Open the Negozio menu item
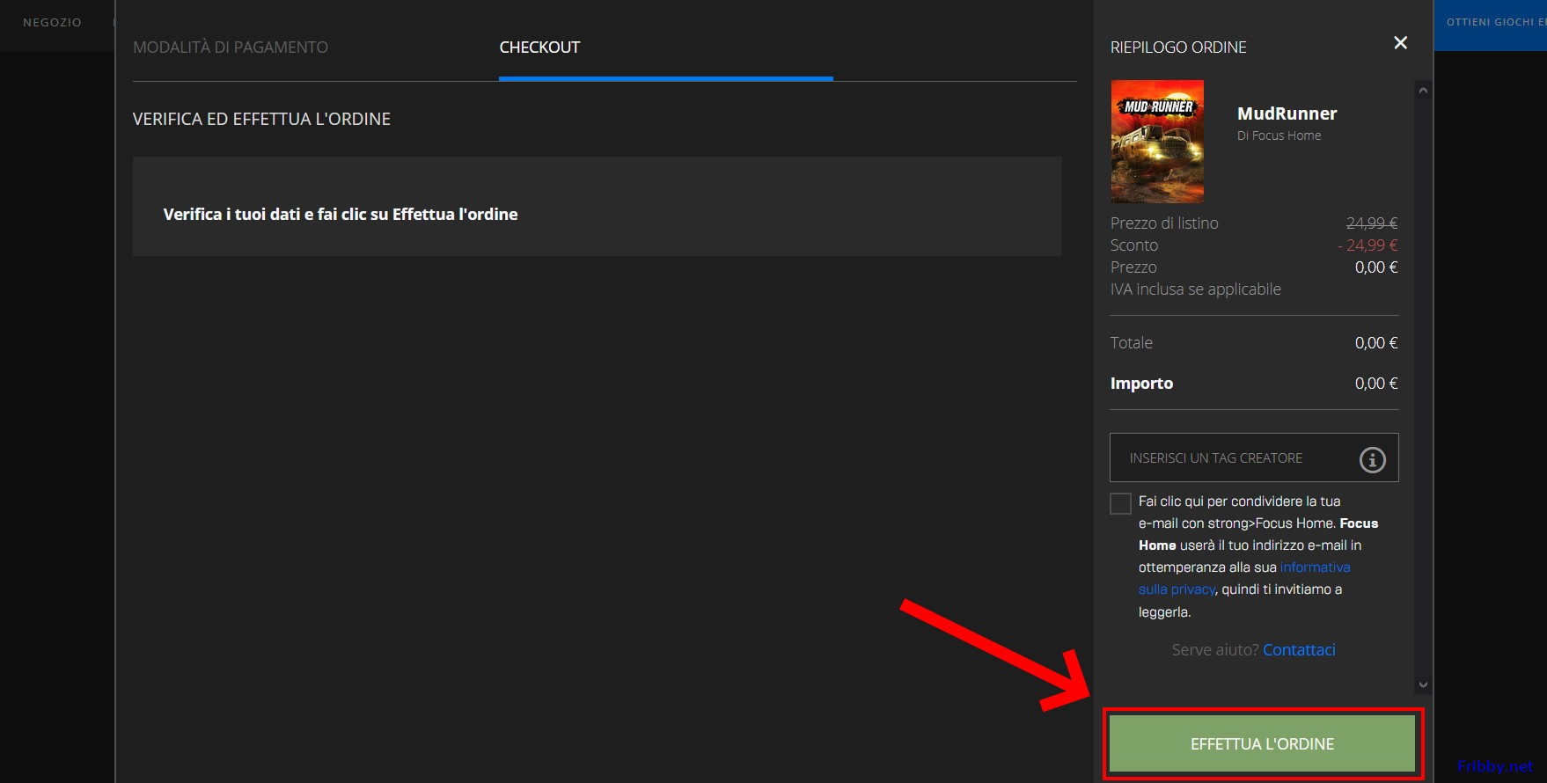The height and width of the screenshot is (783, 1547). (x=52, y=23)
